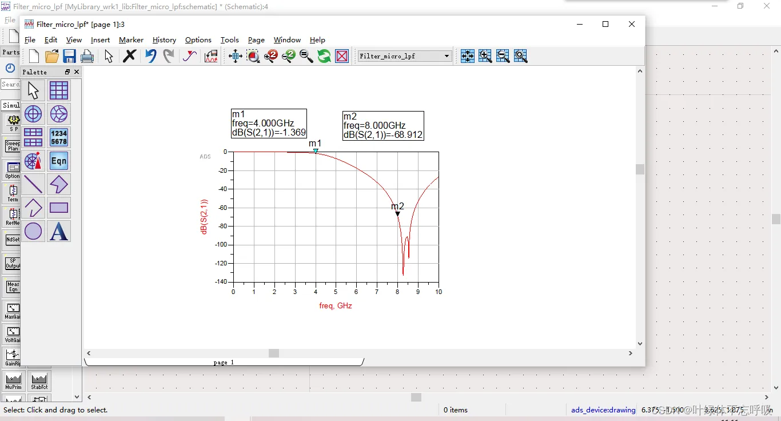Screen dimensions: 781x421
Task: Save the data display
Action: pos(70,56)
